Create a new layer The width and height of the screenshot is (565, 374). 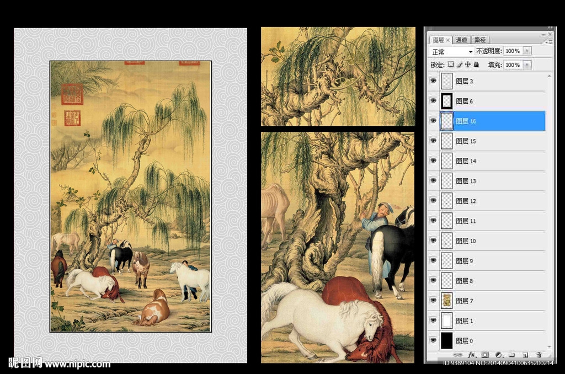525,355
